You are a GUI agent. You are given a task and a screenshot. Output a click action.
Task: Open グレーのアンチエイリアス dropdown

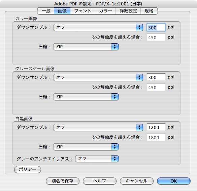[x=97, y=159]
